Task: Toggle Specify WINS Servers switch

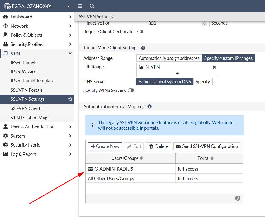Action: point(131,90)
